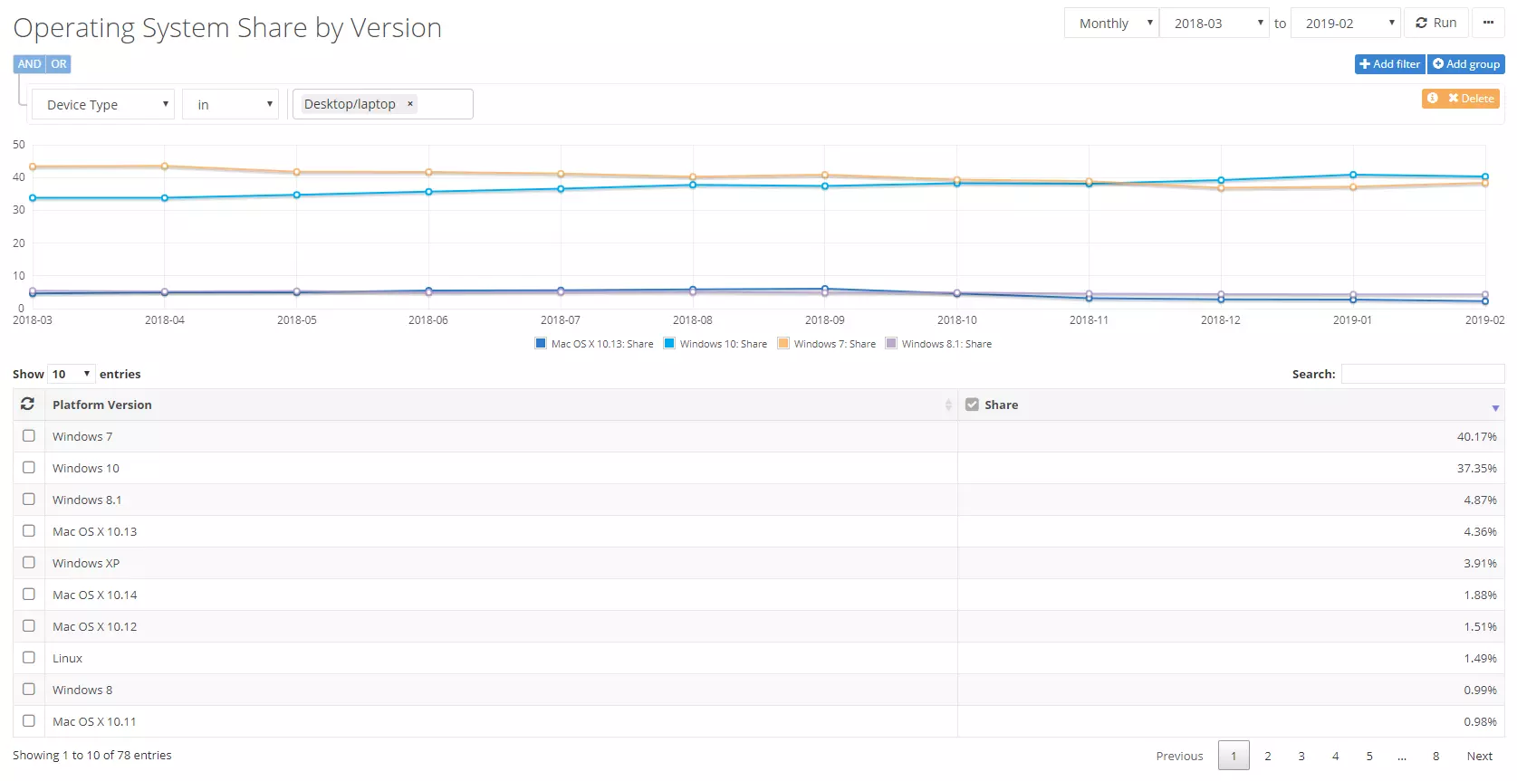Click the Run button to refresh the report
This screenshot has width=1517, height=781.
[1436, 23]
